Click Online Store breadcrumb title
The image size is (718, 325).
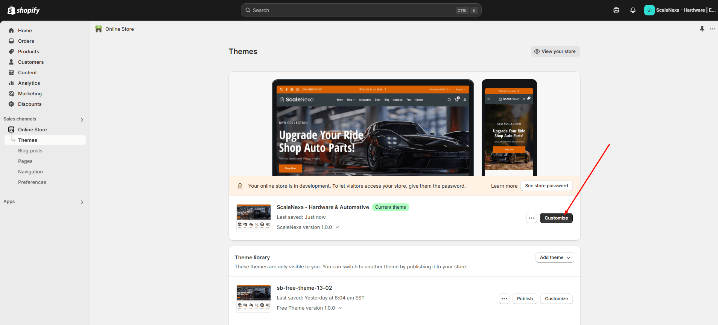point(120,29)
